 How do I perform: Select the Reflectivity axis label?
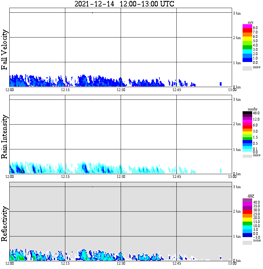(4, 224)
